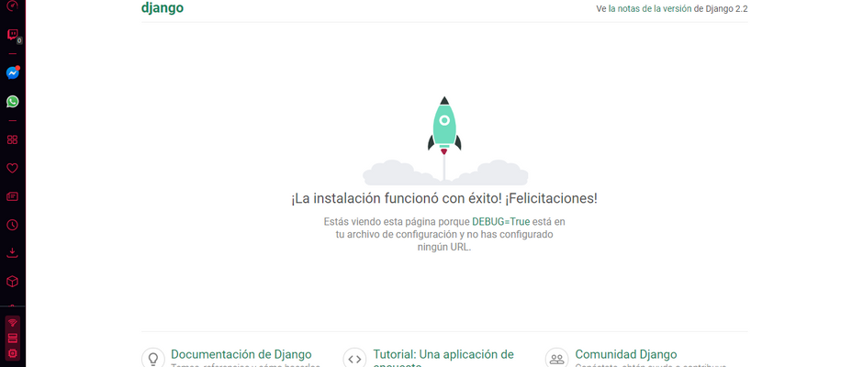Toggle the RAM limiter icon
The width and height of the screenshot is (863, 367).
tap(13, 338)
